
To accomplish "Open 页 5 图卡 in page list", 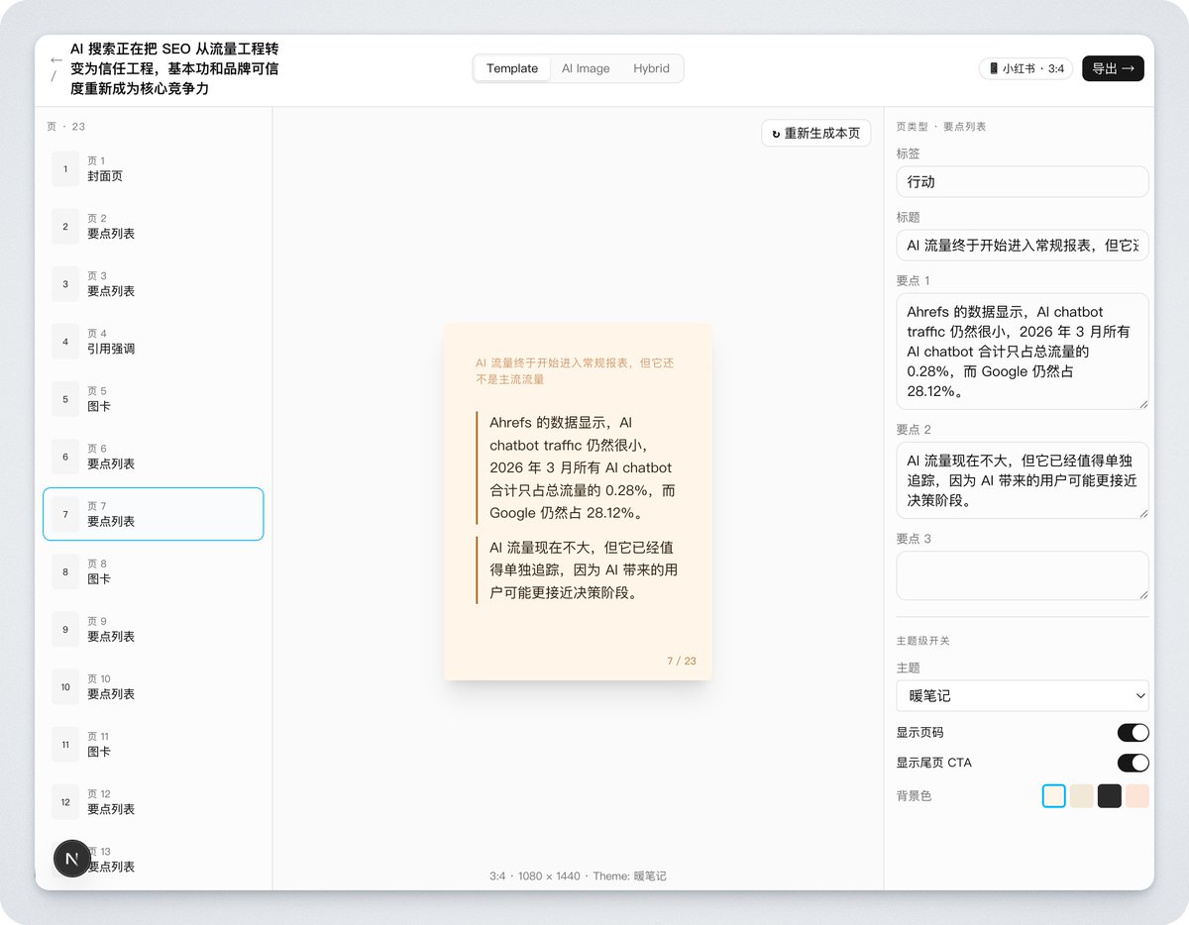I will [x=154, y=399].
